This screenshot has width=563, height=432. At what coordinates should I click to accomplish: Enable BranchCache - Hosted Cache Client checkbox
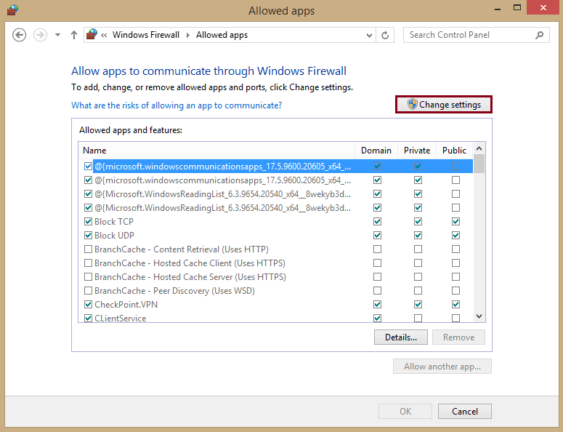[x=88, y=263]
